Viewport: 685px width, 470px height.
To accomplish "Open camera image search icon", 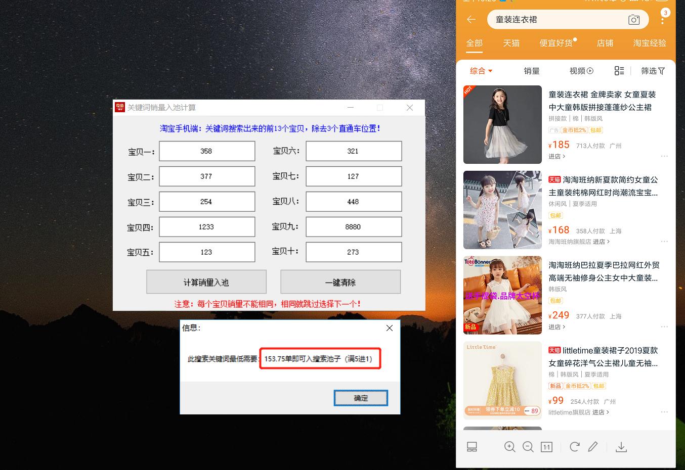I will point(634,20).
